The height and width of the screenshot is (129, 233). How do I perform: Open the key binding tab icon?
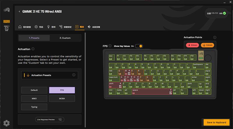click(61, 27)
